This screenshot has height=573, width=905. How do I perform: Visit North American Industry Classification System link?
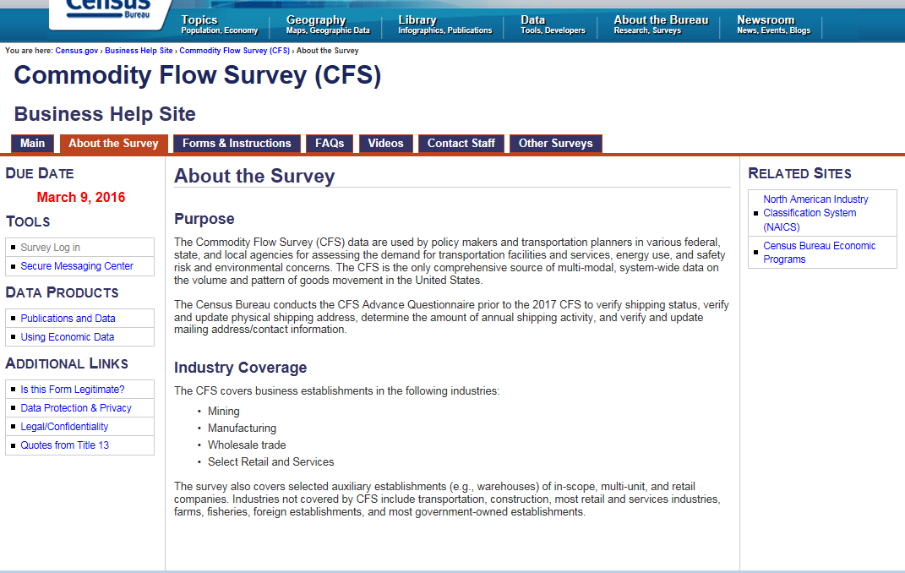tap(815, 213)
